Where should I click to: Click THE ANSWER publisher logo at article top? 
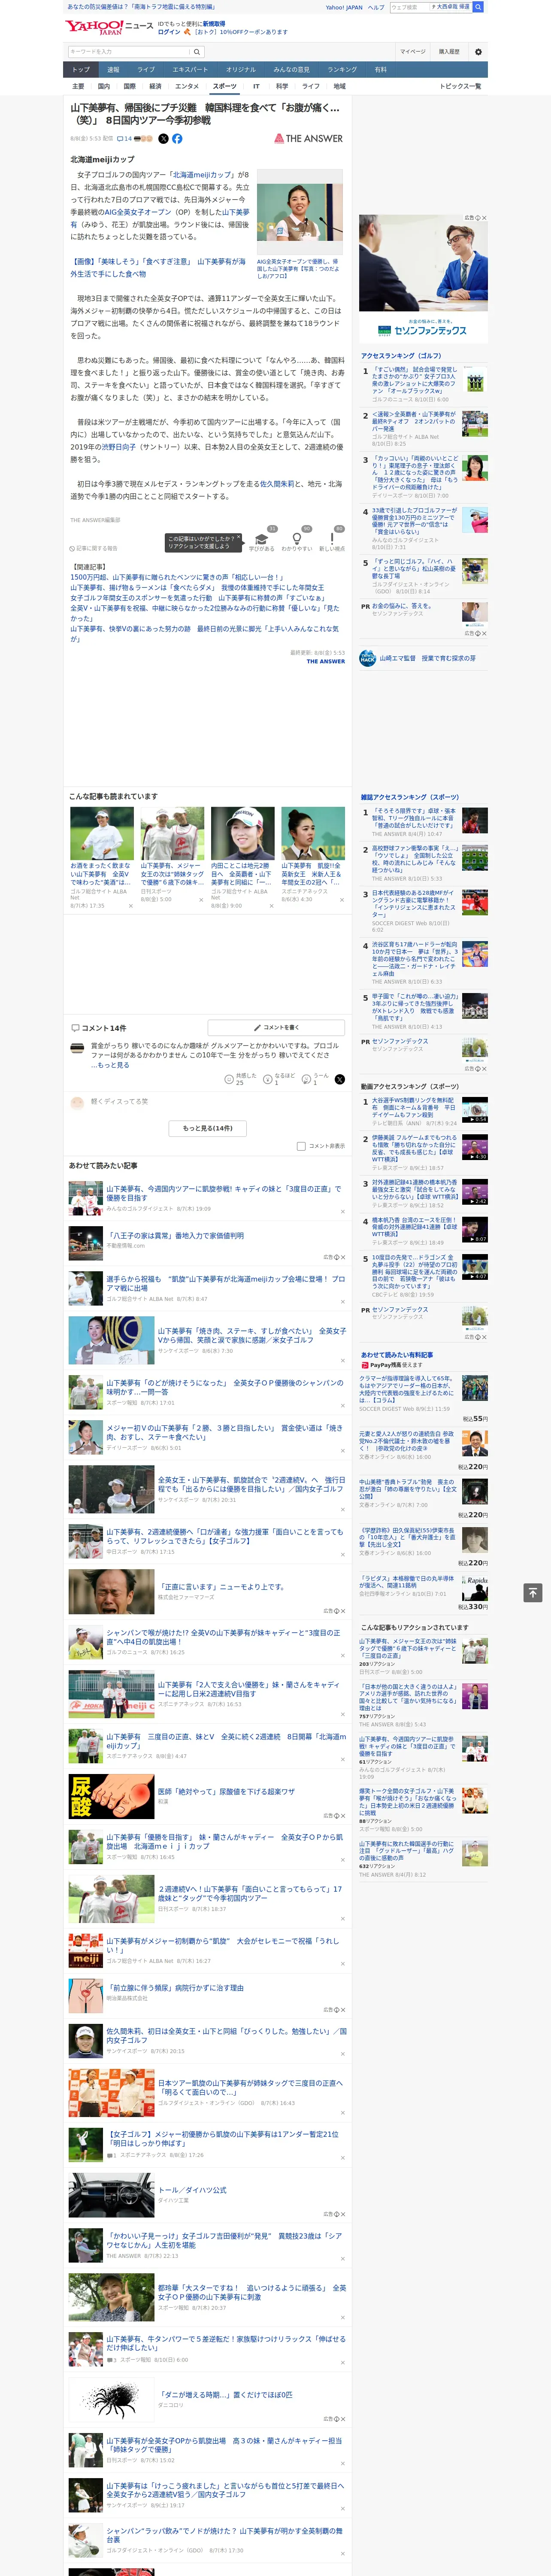pos(308,139)
